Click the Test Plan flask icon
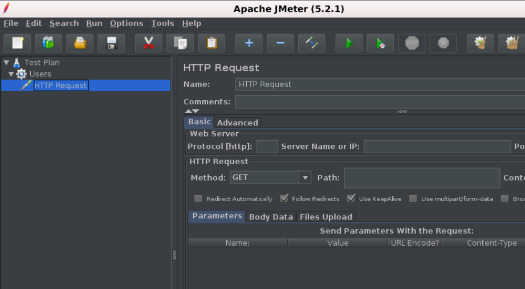 click(x=17, y=62)
